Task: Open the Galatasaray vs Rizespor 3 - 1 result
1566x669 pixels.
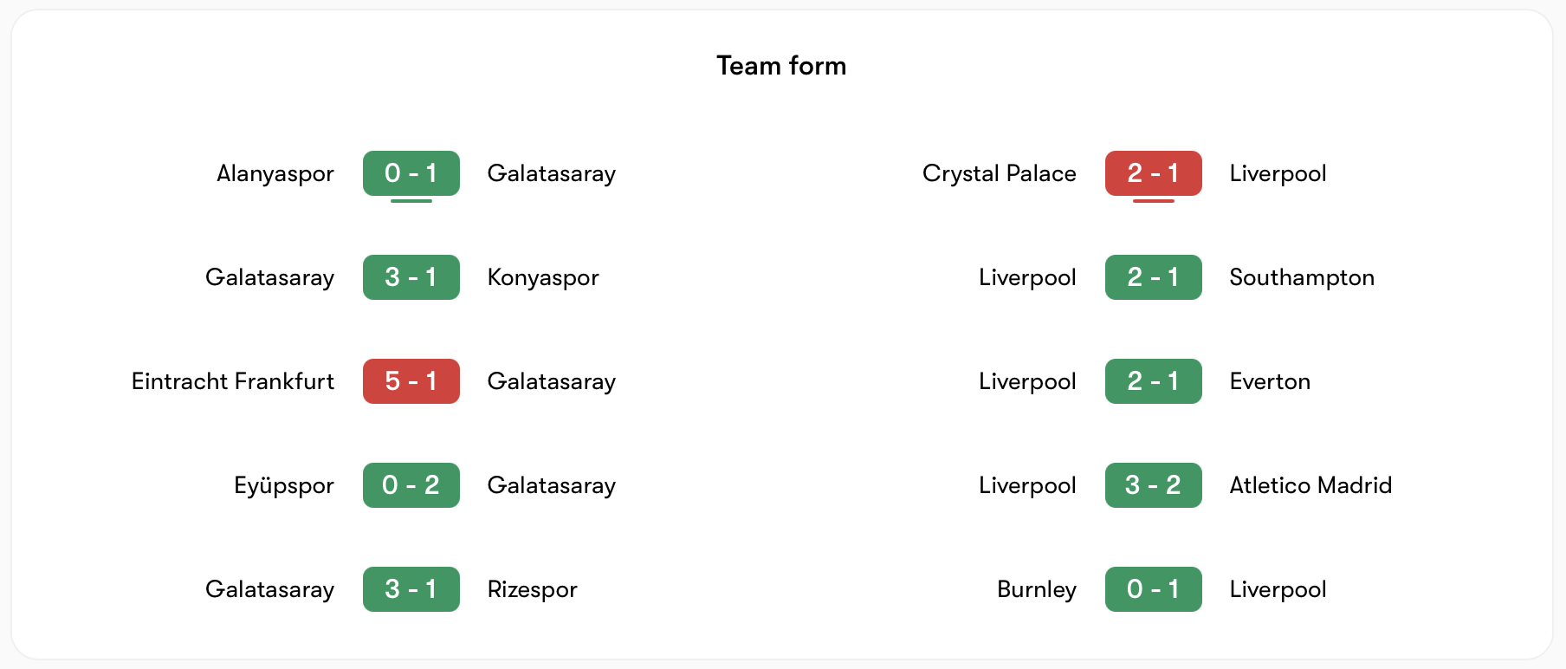Action: [411, 589]
